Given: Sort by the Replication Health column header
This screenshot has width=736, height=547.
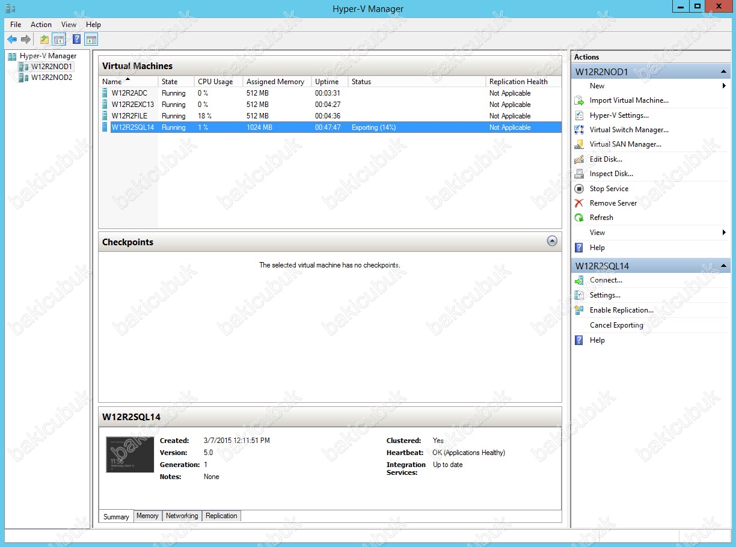Looking at the screenshot, I should tap(523, 82).
